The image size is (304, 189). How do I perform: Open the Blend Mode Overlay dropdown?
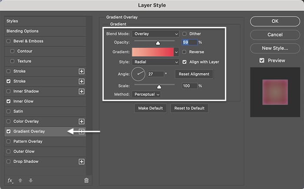[x=155, y=34]
